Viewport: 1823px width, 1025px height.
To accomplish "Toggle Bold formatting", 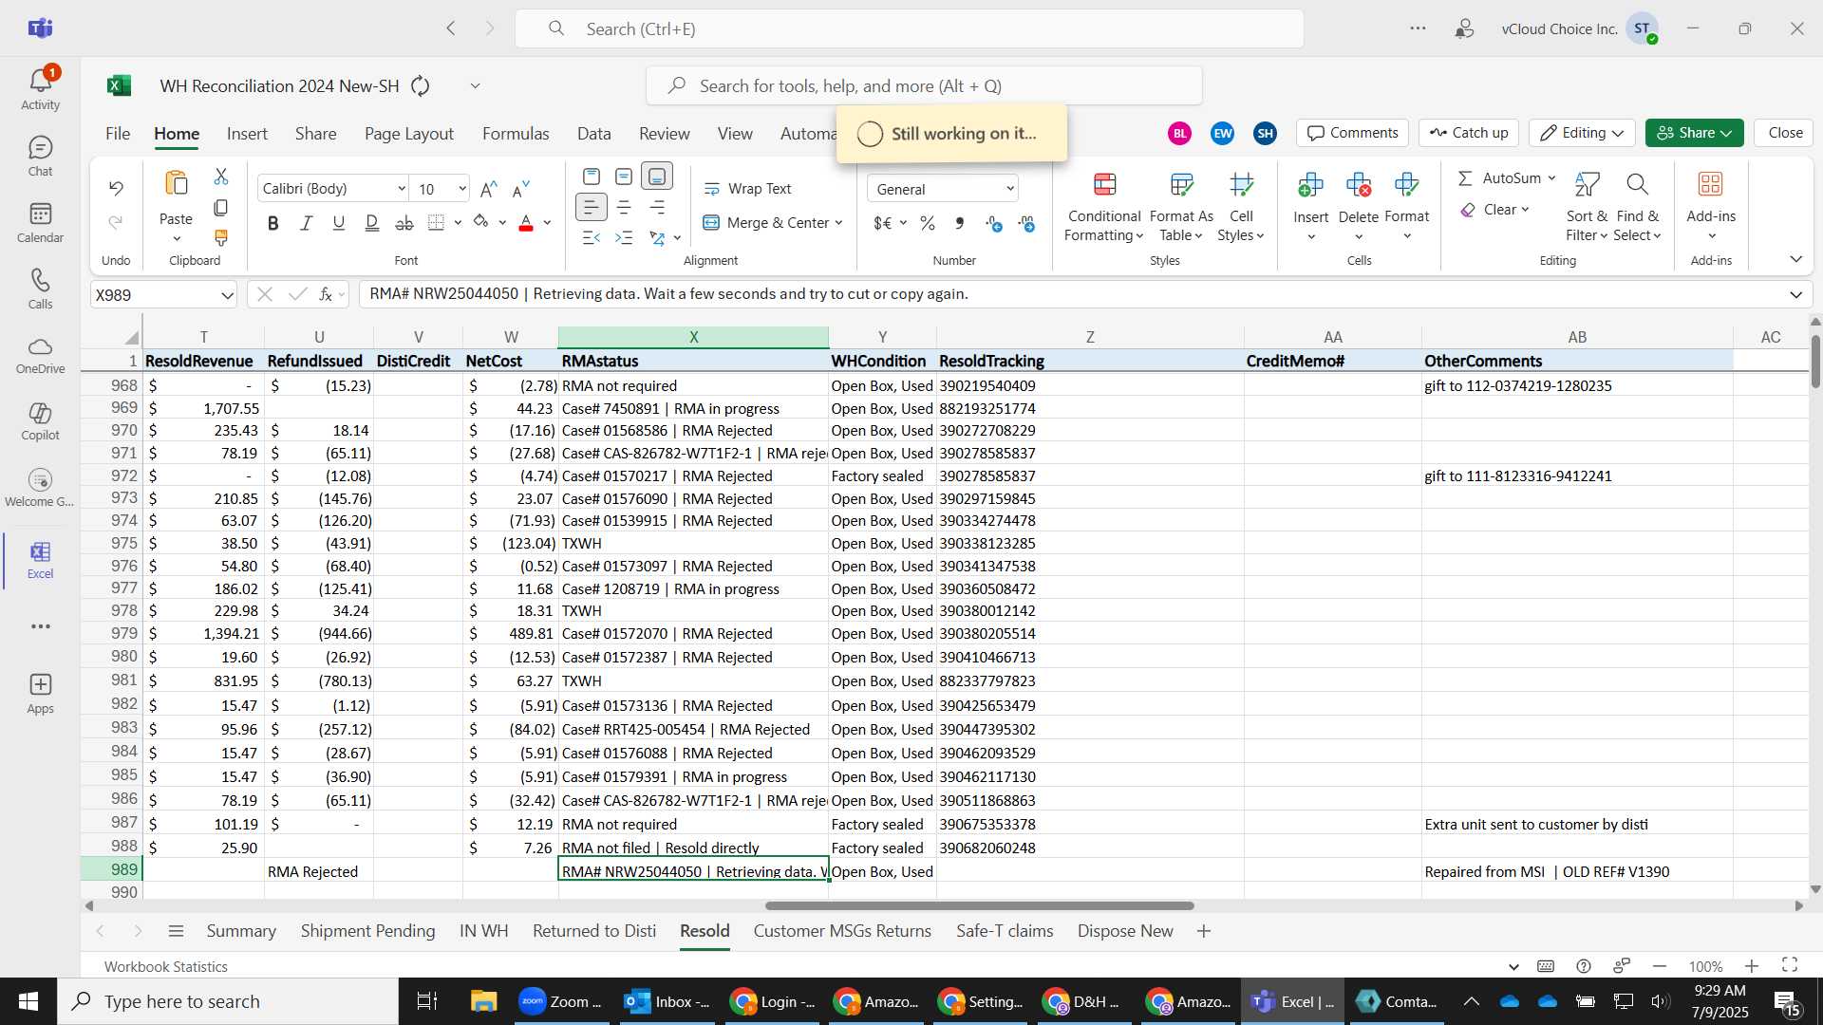I will click(273, 223).
